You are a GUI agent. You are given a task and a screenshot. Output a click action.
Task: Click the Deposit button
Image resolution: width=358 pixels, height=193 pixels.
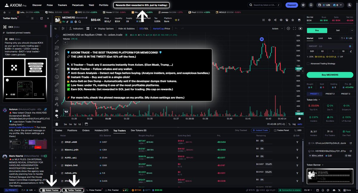(291, 5)
